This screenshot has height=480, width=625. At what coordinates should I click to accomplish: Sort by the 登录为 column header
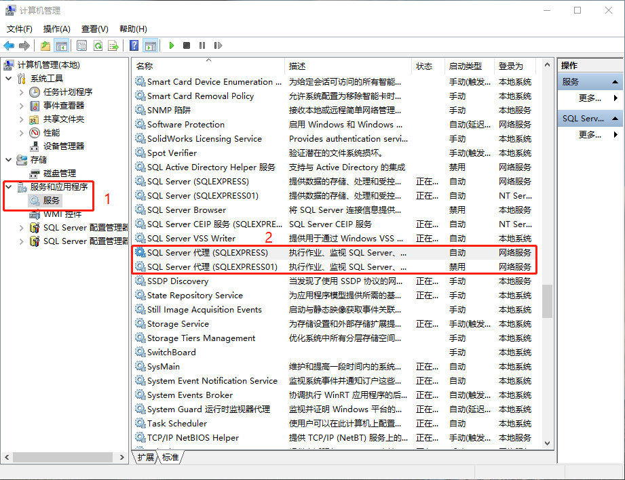tap(515, 66)
